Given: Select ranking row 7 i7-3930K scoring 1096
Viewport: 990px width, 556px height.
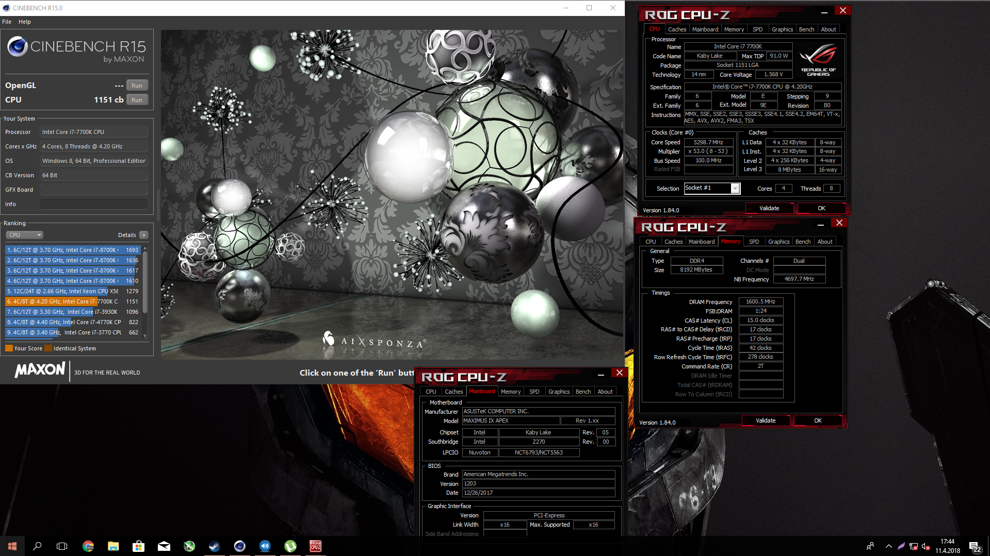Looking at the screenshot, I should 73,312.
